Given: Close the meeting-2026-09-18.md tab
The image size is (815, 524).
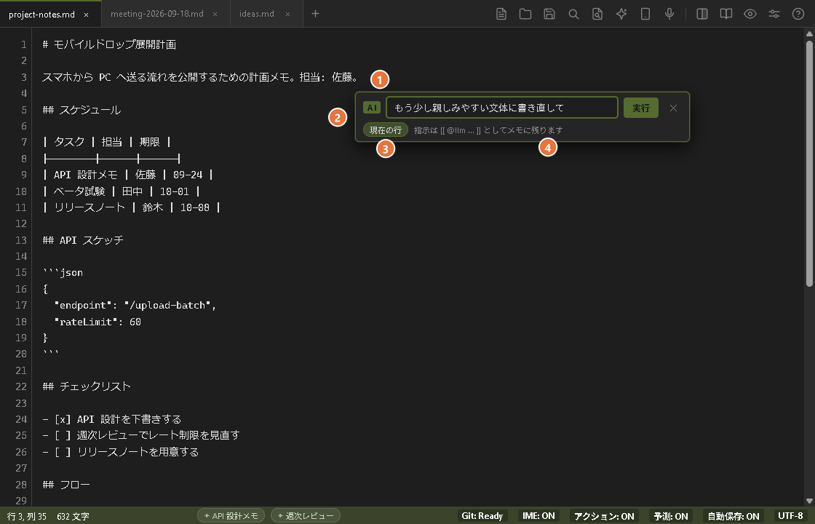Looking at the screenshot, I should [215, 15].
